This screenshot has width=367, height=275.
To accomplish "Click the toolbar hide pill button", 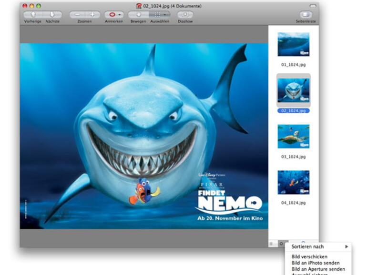I will click(x=313, y=6).
